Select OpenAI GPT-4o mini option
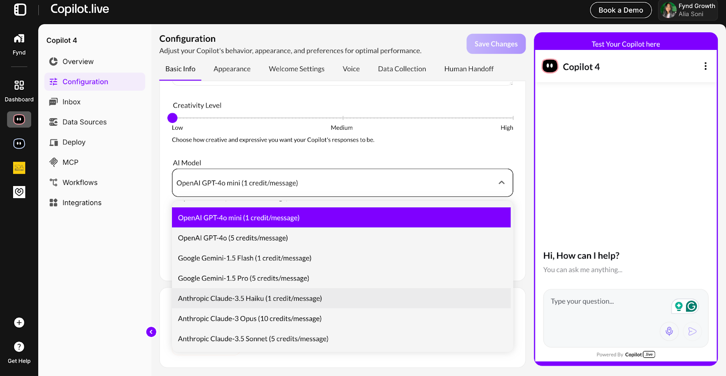This screenshot has width=726, height=376. [341, 218]
